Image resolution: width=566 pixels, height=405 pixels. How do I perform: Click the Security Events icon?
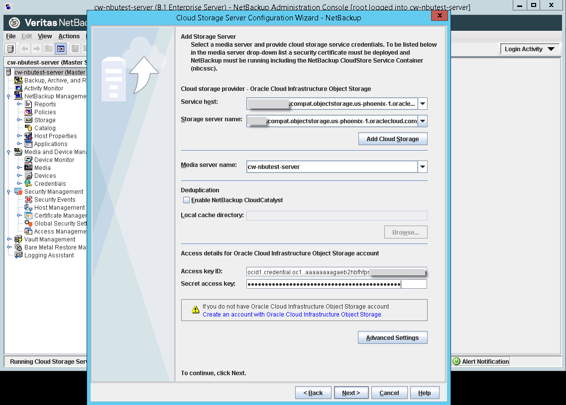(x=28, y=199)
